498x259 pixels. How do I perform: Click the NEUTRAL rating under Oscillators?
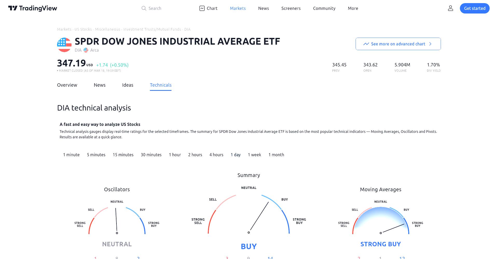(117, 244)
